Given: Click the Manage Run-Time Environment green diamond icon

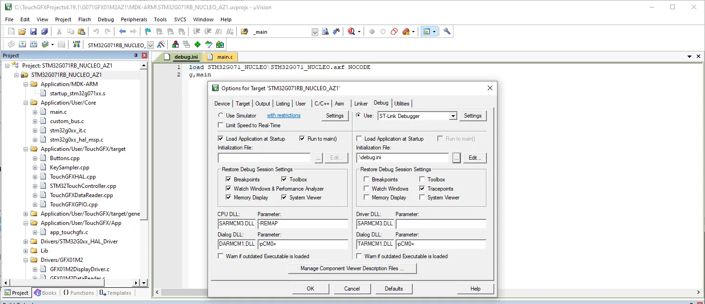Looking at the screenshot, I should (198, 44).
